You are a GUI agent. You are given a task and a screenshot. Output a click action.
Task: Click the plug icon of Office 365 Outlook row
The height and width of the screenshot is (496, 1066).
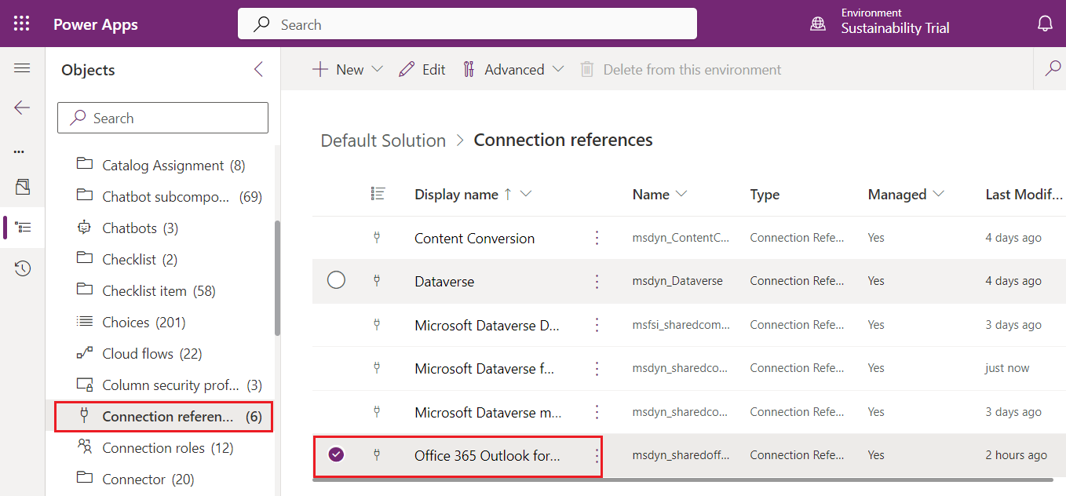click(377, 455)
